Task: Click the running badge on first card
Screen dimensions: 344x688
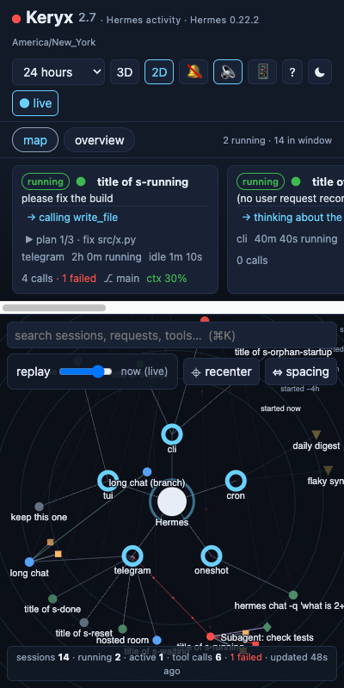Action: [46, 181]
